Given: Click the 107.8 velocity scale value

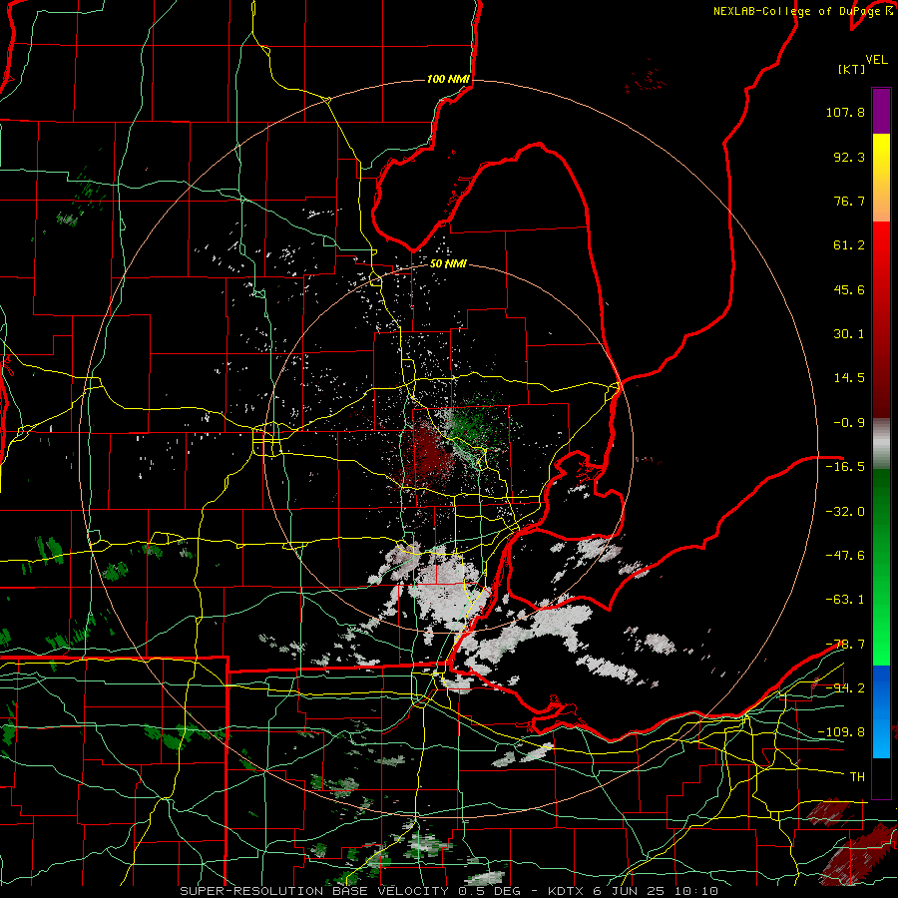Looking at the screenshot, I should click(845, 112).
